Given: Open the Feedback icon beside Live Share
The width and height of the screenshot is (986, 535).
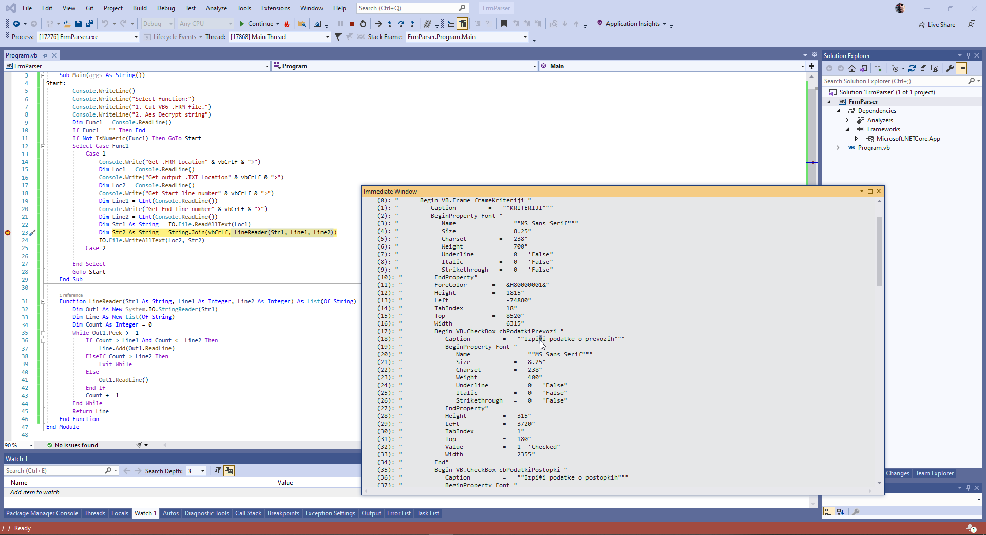Looking at the screenshot, I should pos(971,24).
